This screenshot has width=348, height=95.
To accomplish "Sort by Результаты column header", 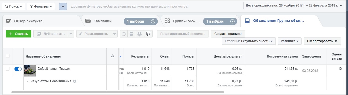I will coord(140,56).
